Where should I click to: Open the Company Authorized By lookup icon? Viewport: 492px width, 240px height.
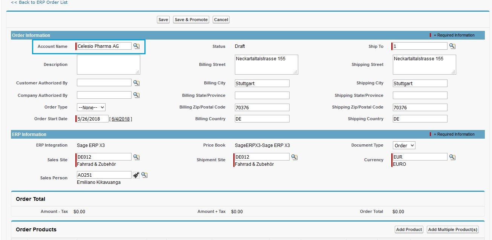136,95
